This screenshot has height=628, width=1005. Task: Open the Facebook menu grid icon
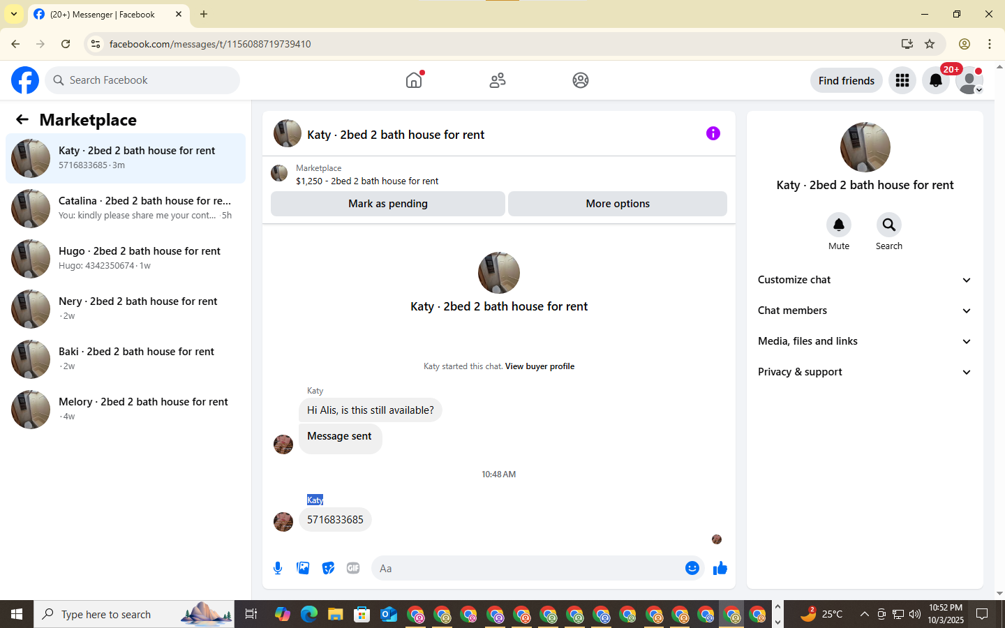tap(902, 80)
